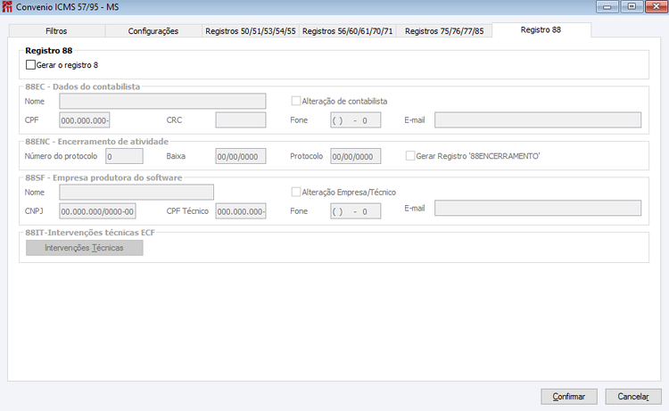Viewport: 669px width, 411px height.
Task: Click the 88SF section Fone field
Action: pyautogui.click(x=355, y=211)
